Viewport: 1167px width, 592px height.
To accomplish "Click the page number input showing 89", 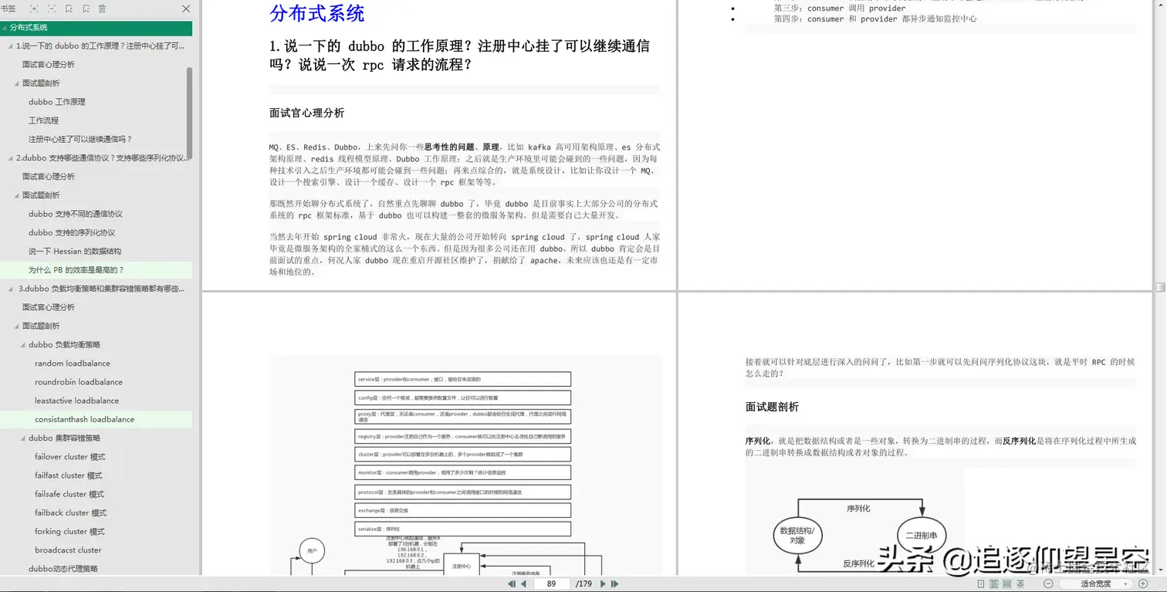I will (x=552, y=584).
